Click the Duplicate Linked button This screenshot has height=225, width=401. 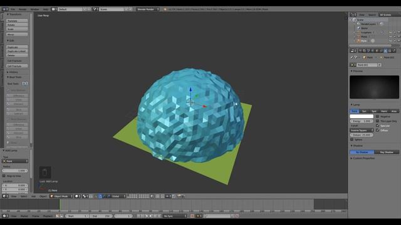point(17,51)
